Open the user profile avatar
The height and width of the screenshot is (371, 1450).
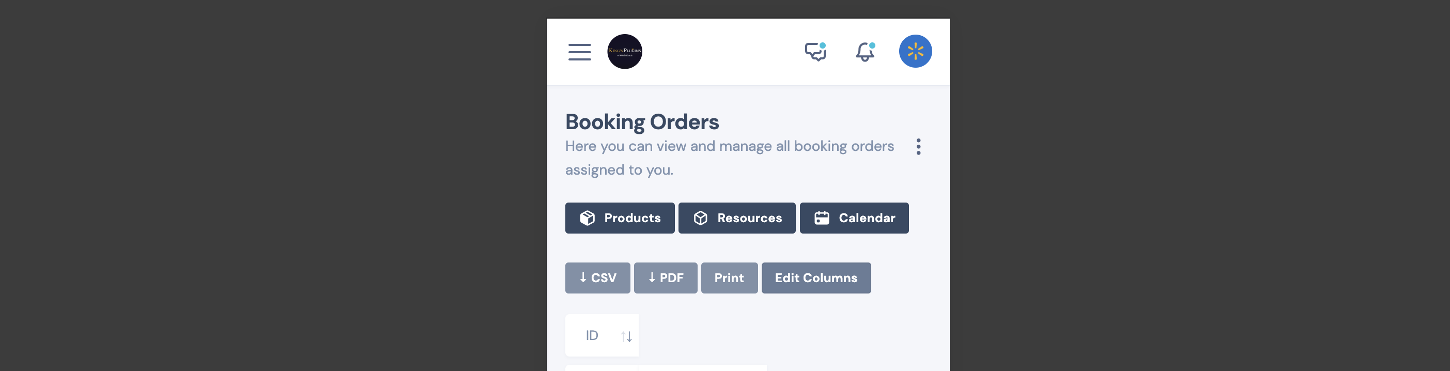click(x=915, y=51)
